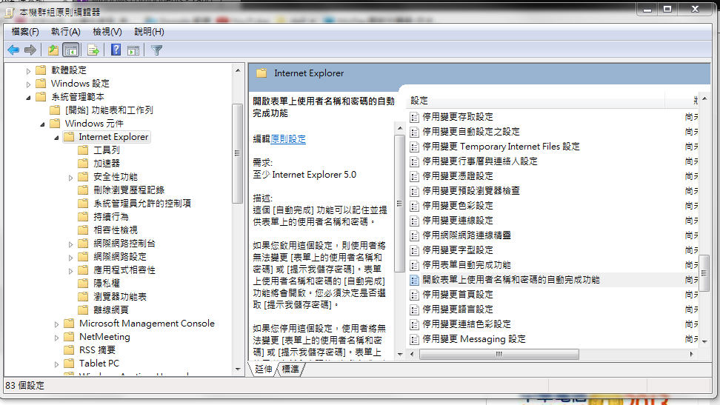Open the 說明(H) menu

point(149,32)
